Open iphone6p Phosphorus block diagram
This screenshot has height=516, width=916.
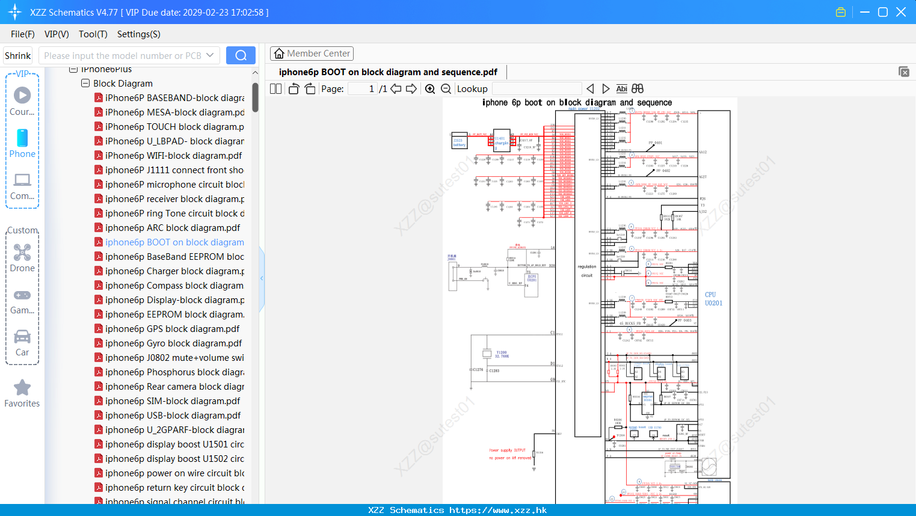(x=169, y=372)
